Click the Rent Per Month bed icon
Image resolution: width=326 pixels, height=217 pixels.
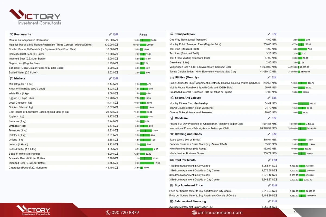pyautogui.click(x=172, y=160)
